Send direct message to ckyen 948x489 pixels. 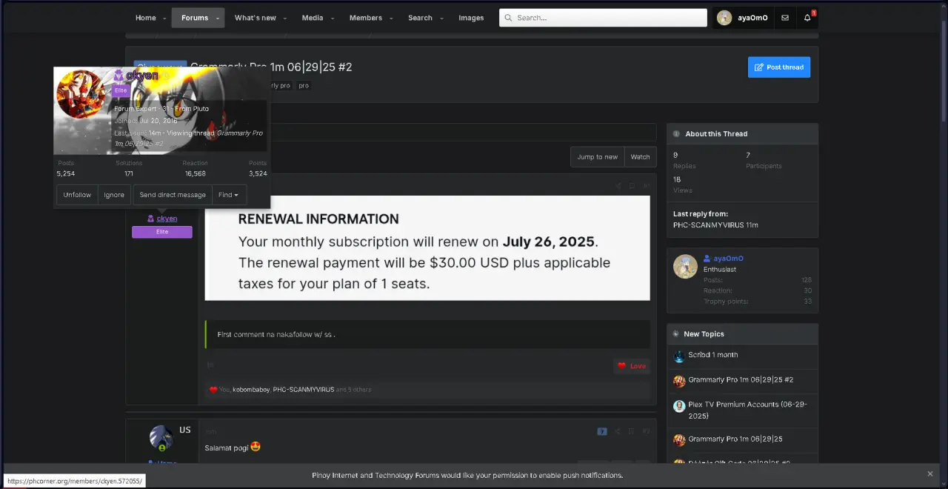(x=173, y=195)
